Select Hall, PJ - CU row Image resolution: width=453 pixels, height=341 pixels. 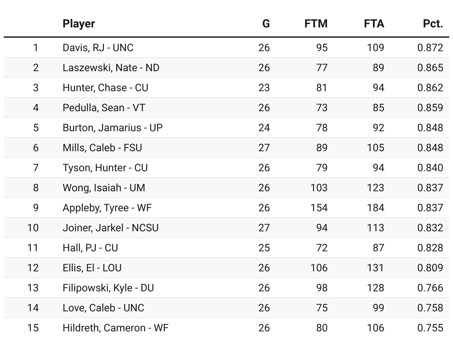click(226, 248)
